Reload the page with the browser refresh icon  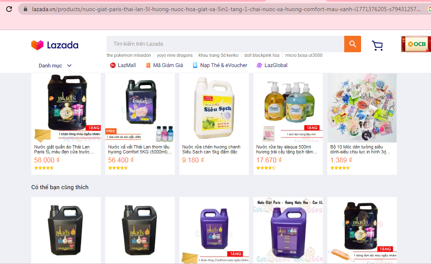(x=9, y=9)
